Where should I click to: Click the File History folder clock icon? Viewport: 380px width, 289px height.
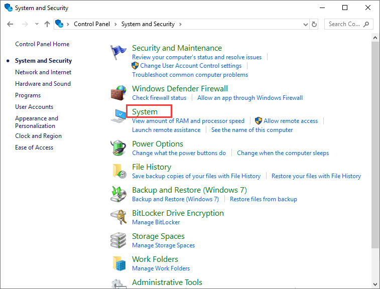coord(119,171)
